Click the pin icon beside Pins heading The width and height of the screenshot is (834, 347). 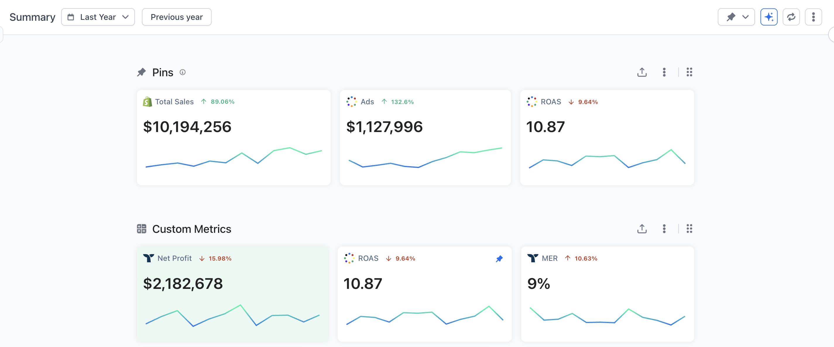141,72
